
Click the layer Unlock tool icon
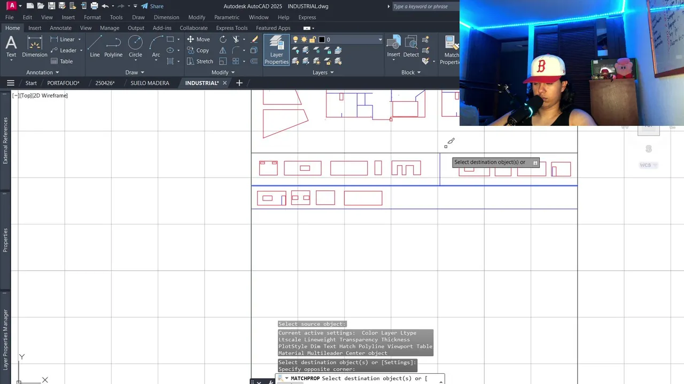click(x=327, y=61)
